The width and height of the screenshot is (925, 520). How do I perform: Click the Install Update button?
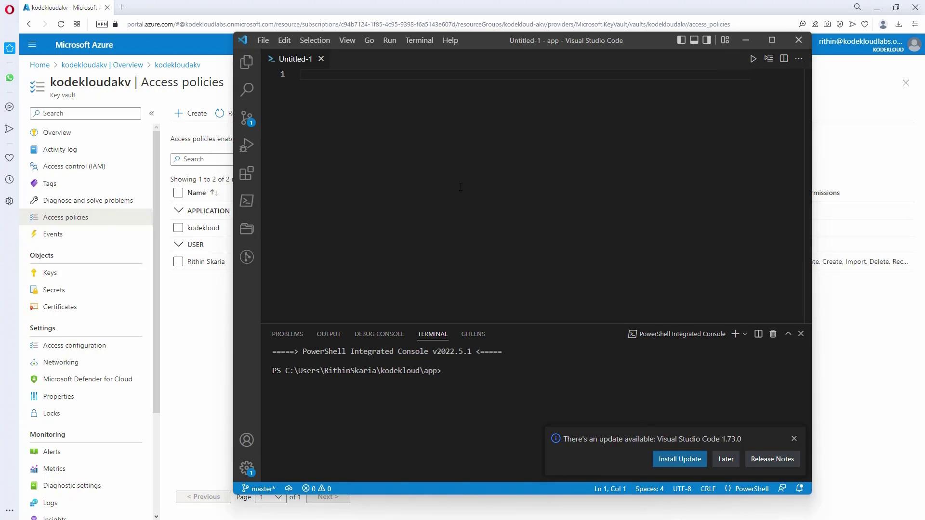(679, 459)
